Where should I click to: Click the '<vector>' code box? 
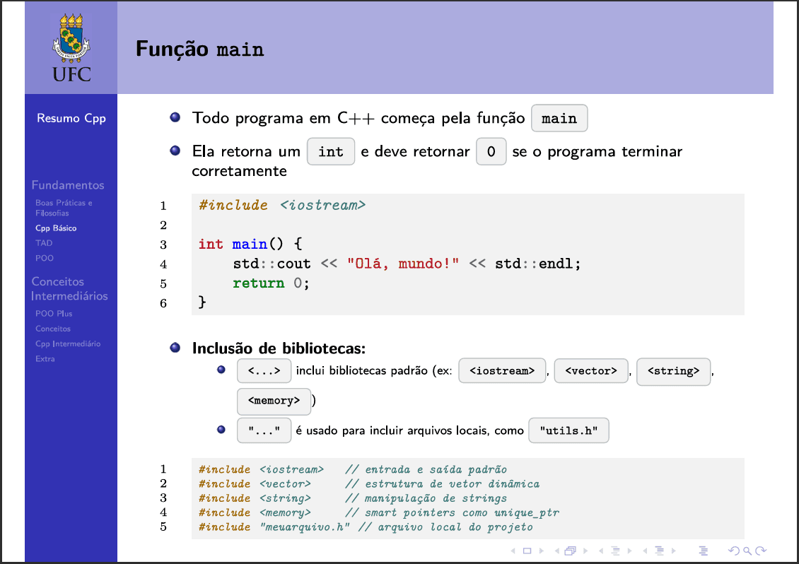591,371
